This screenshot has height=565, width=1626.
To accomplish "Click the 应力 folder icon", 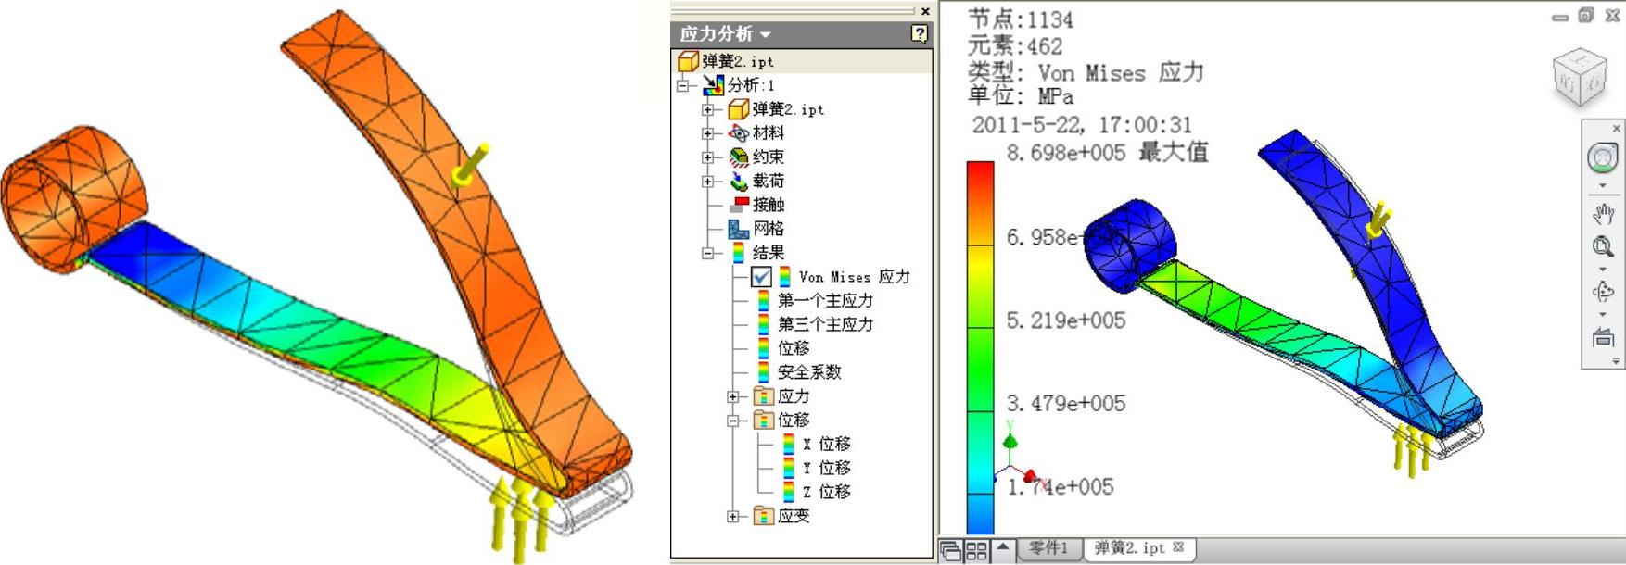I will 763,396.
